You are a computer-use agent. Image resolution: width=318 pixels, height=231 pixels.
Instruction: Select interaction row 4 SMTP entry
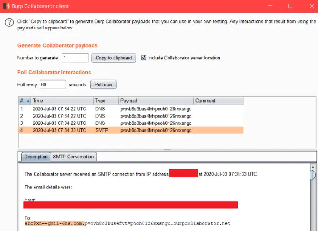131,130
